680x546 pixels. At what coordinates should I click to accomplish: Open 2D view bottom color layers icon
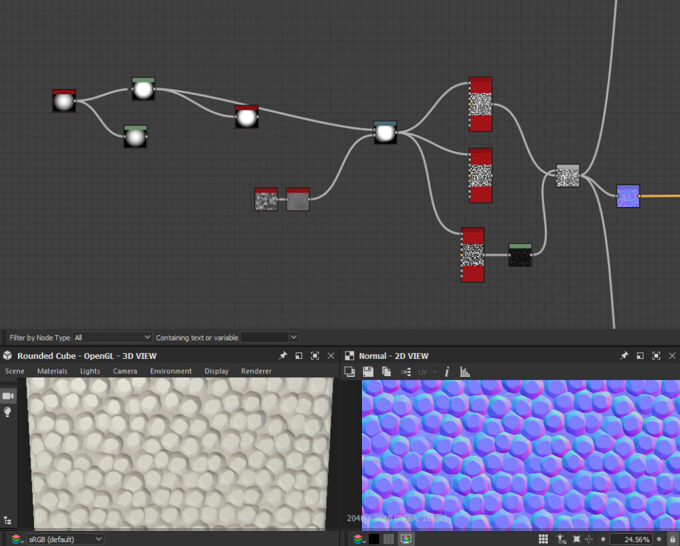358,539
